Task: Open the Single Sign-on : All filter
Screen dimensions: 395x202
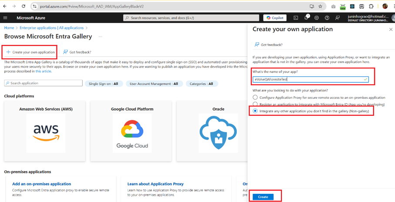Action: pos(104,84)
